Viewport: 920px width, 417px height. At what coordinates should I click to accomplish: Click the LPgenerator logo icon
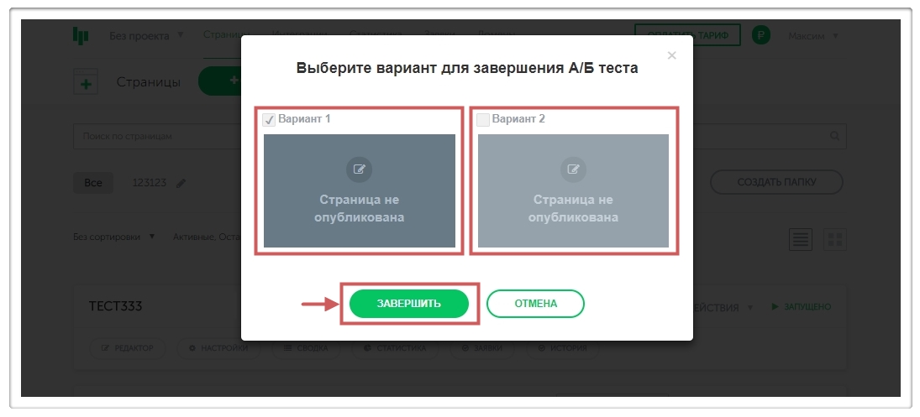click(x=81, y=36)
